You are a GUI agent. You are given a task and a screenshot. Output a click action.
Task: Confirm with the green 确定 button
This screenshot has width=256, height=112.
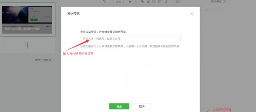coord(119,106)
